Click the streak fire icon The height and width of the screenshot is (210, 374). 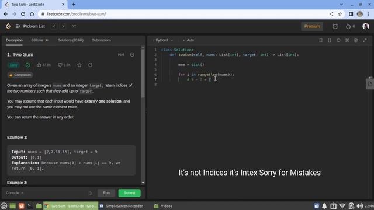coord(348,26)
